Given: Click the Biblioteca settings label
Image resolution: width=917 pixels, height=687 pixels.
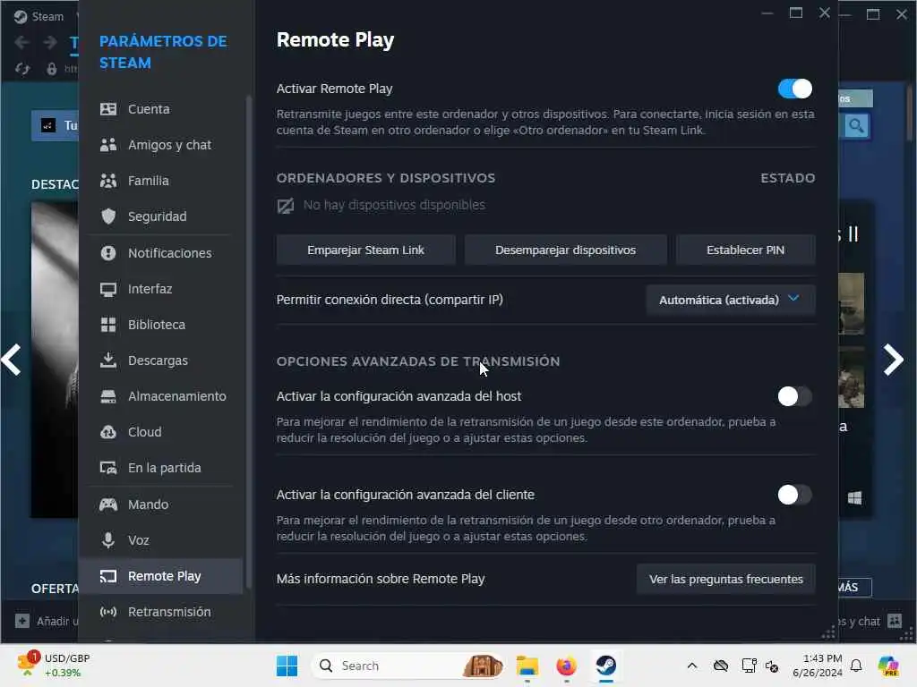Looking at the screenshot, I should tap(157, 325).
